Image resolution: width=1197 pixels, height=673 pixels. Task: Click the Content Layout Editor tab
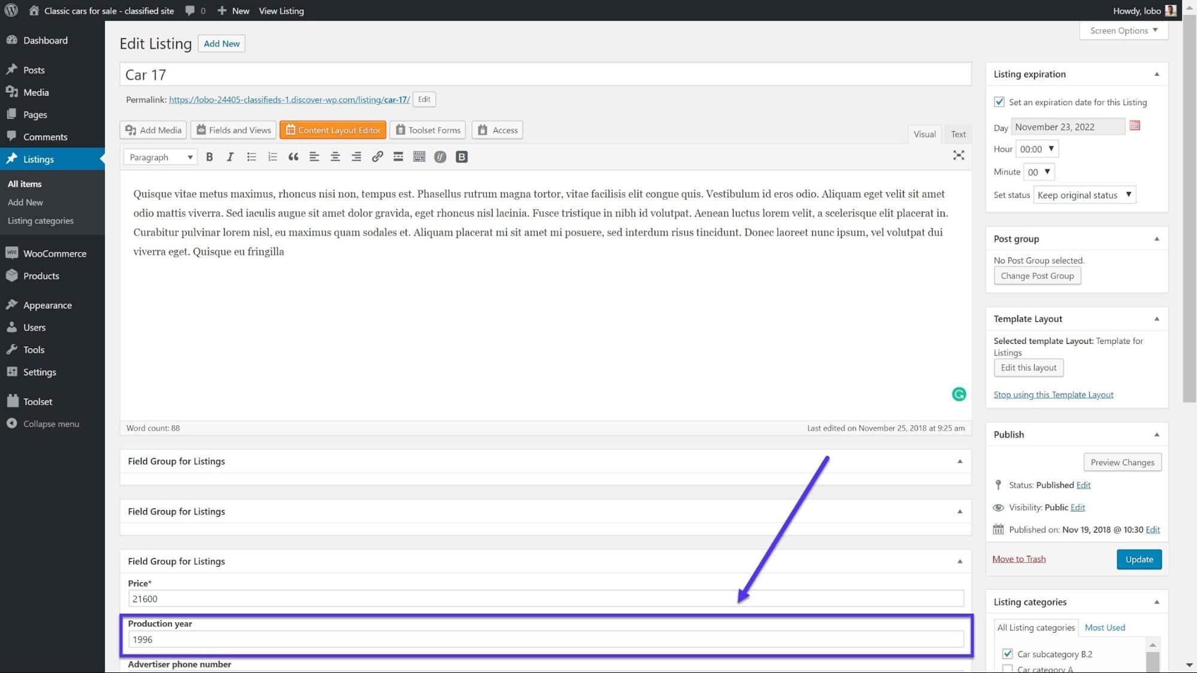point(333,129)
